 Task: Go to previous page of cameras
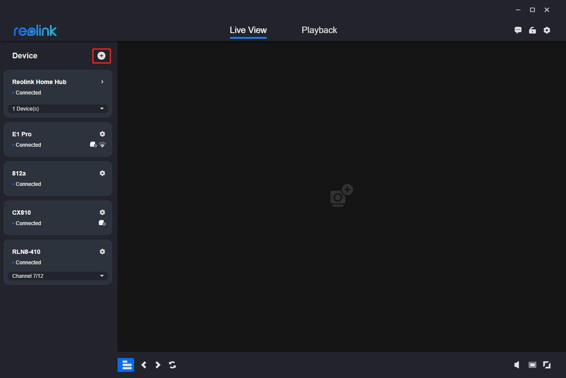pos(144,365)
